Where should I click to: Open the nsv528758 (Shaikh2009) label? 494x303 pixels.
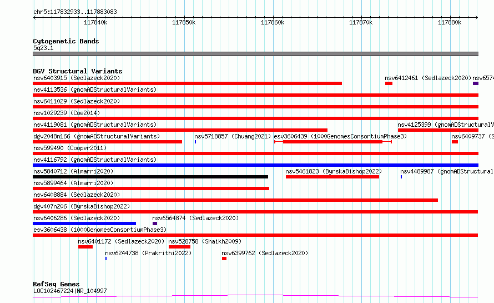tap(205, 241)
